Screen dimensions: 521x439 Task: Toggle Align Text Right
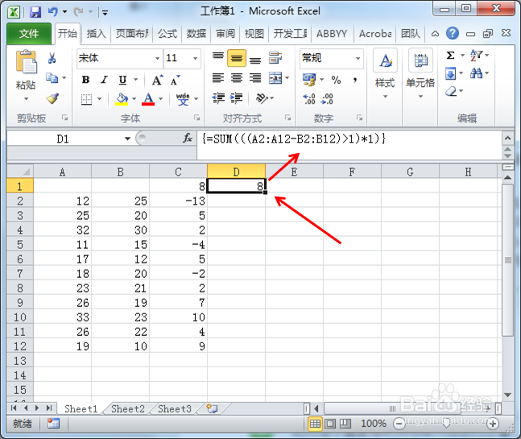tap(255, 78)
